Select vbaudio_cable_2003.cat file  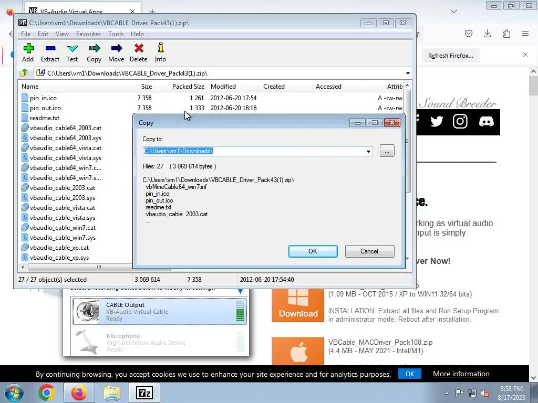tap(63, 188)
